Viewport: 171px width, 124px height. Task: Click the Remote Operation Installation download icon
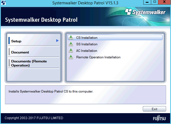tap(71, 57)
